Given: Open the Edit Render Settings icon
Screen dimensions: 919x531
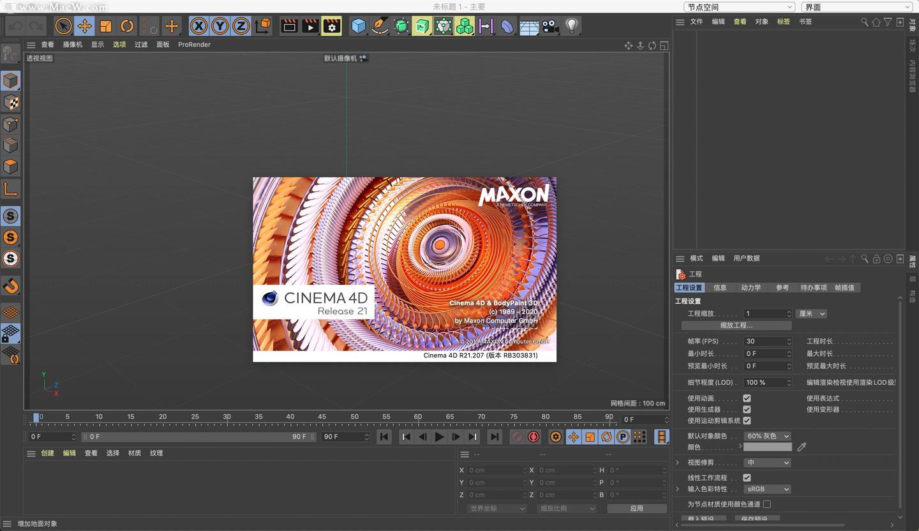Looking at the screenshot, I should coord(331,26).
